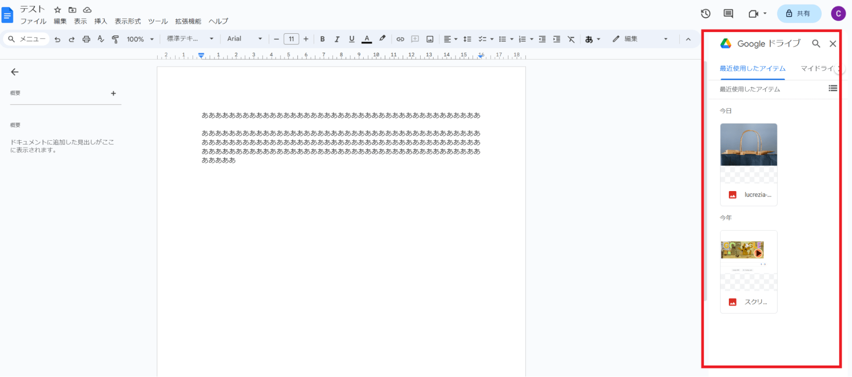Open the comments history icon
This screenshot has height=377, width=852.
[x=728, y=14]
